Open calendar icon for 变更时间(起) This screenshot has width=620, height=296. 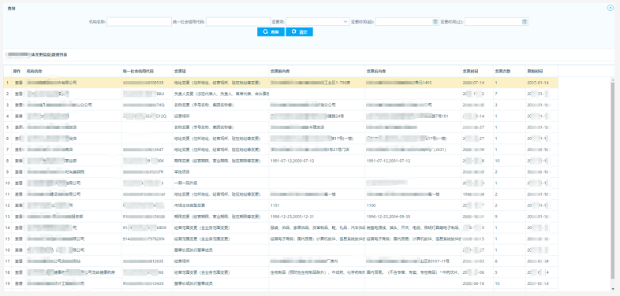435,22
